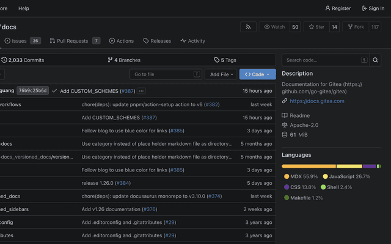Screen dimensions: 391x244
Task: Switch to the Issues tab
Action: pos(23,41)
